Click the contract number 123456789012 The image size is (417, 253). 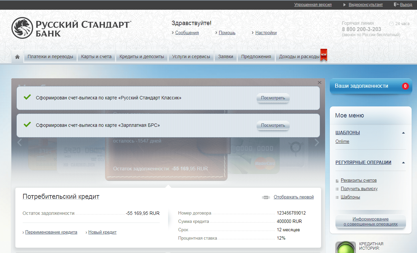point(291,213)
